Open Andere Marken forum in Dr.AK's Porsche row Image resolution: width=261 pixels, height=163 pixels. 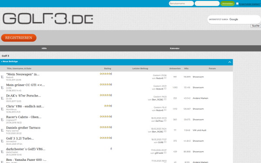pyautogui.click(x=201, y=98)
